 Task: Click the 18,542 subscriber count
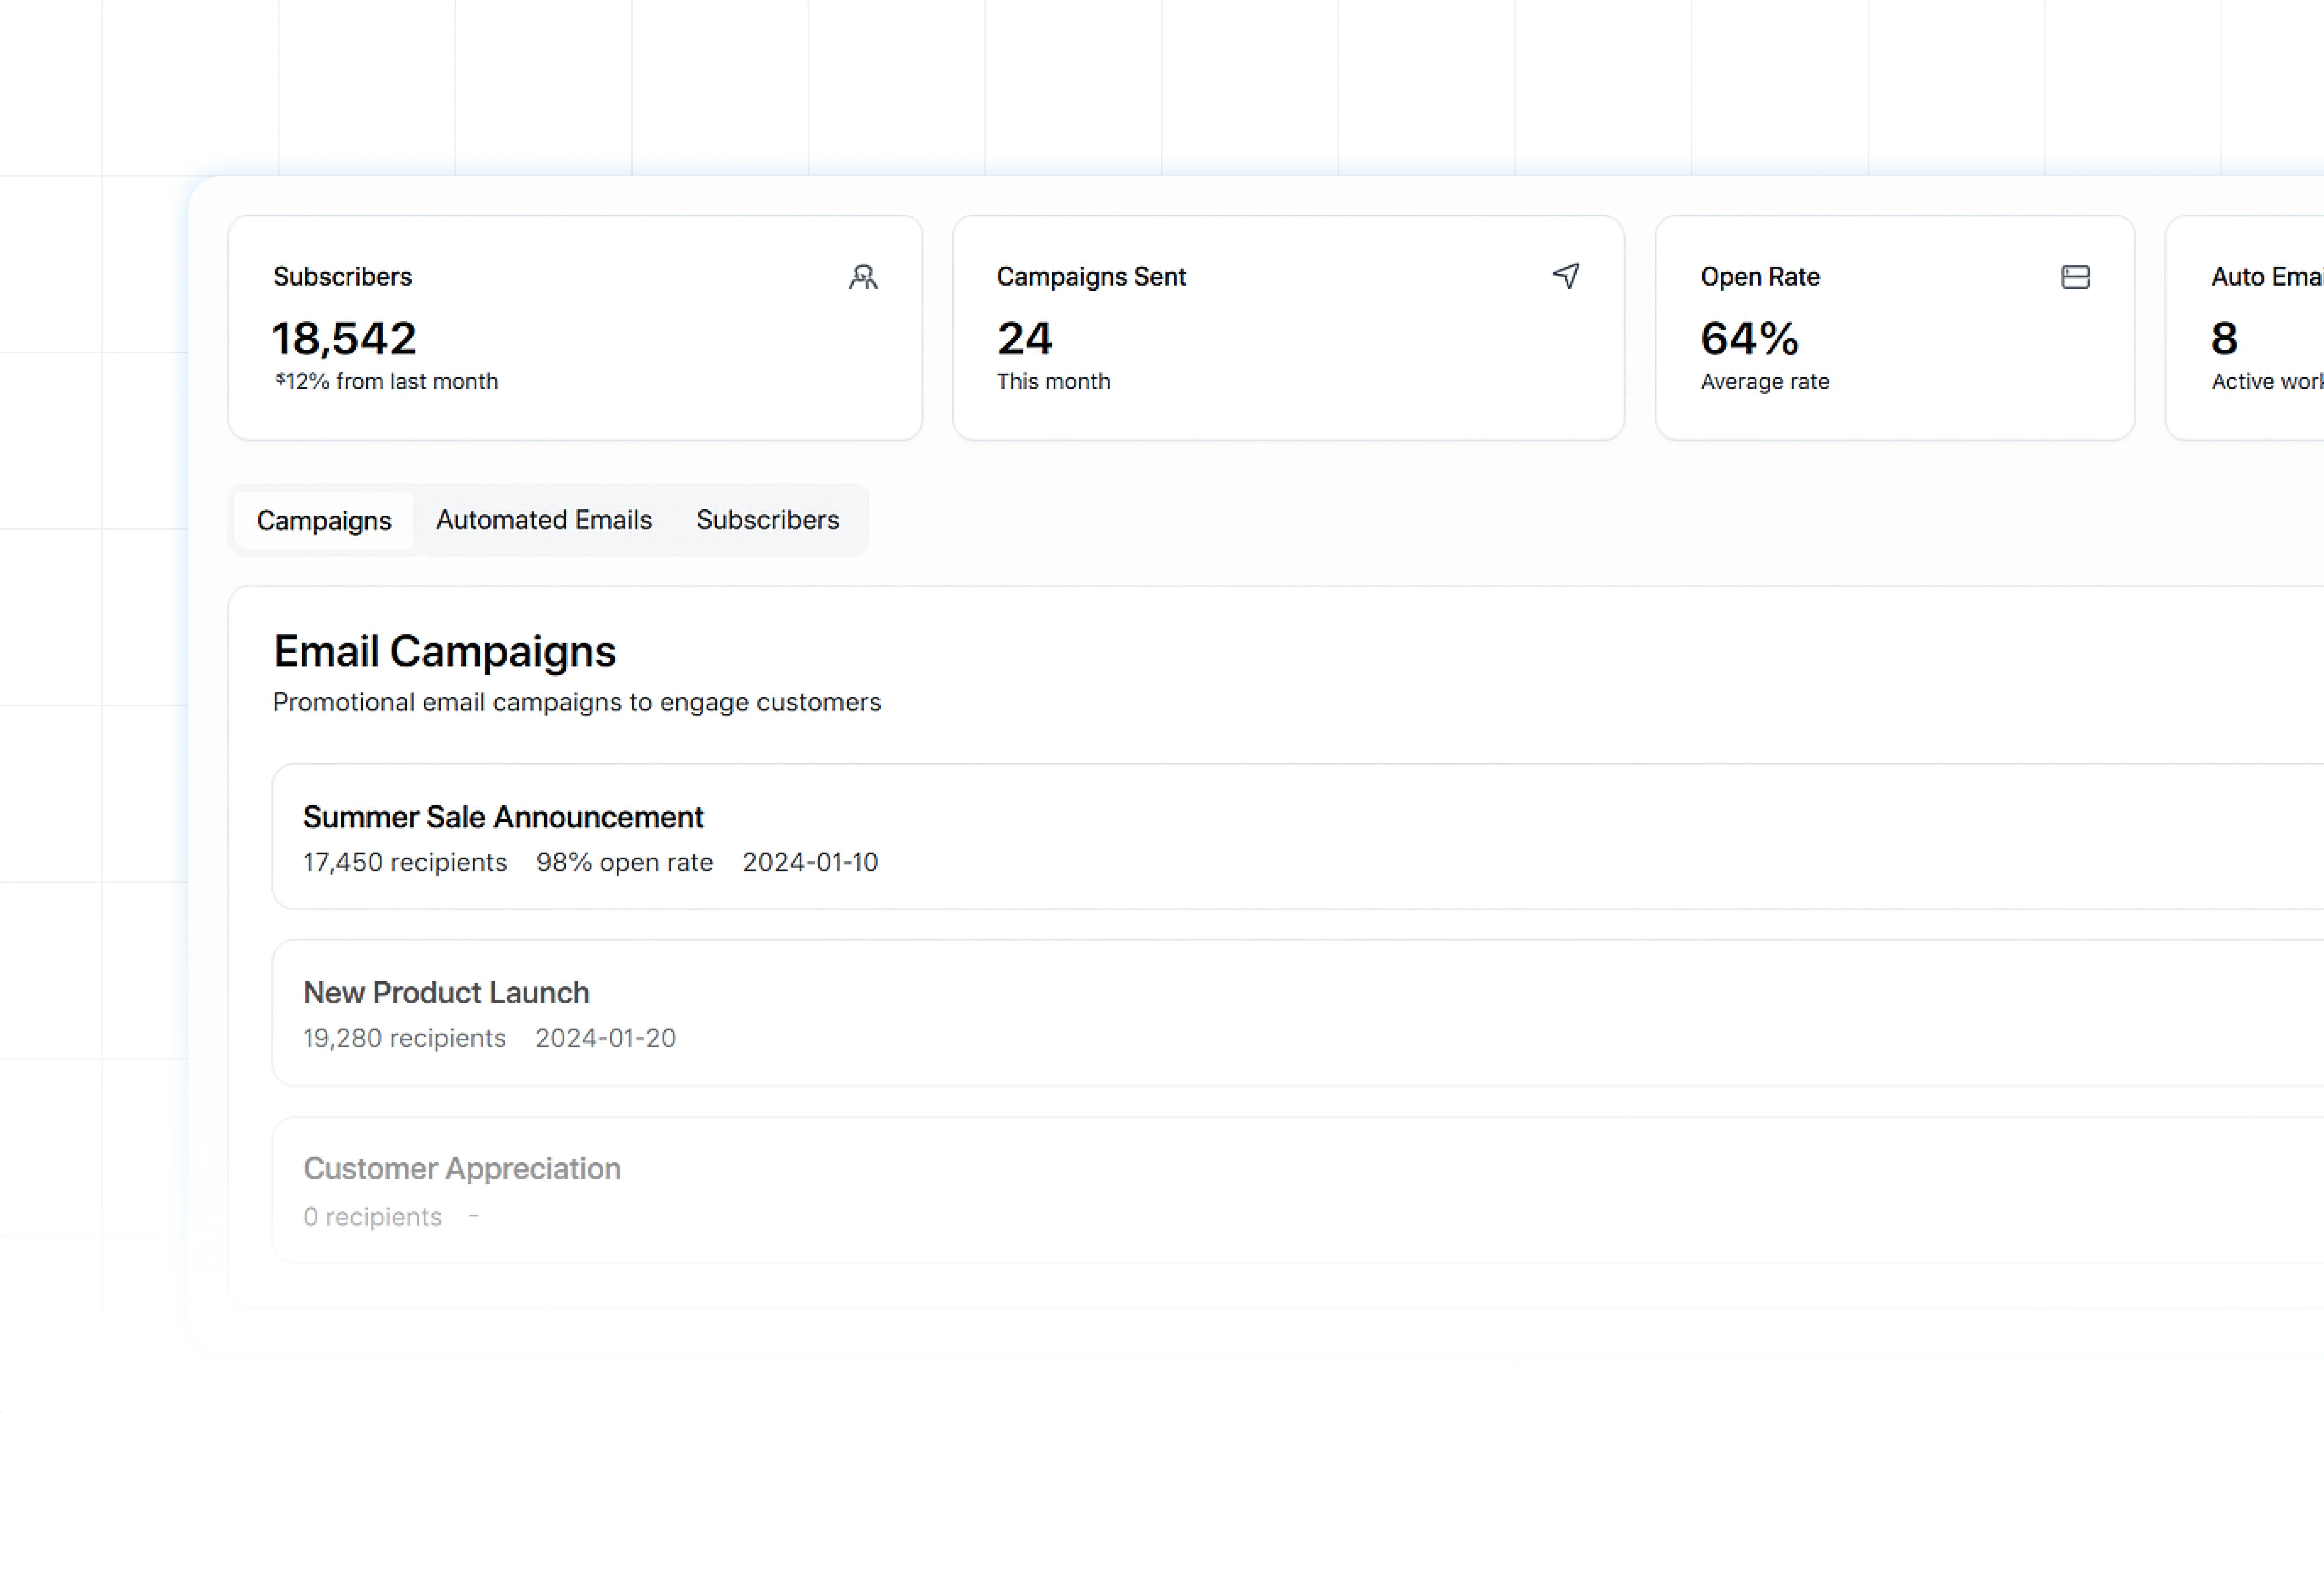344,338
